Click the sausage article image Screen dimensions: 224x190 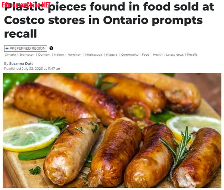pos(112,130)
